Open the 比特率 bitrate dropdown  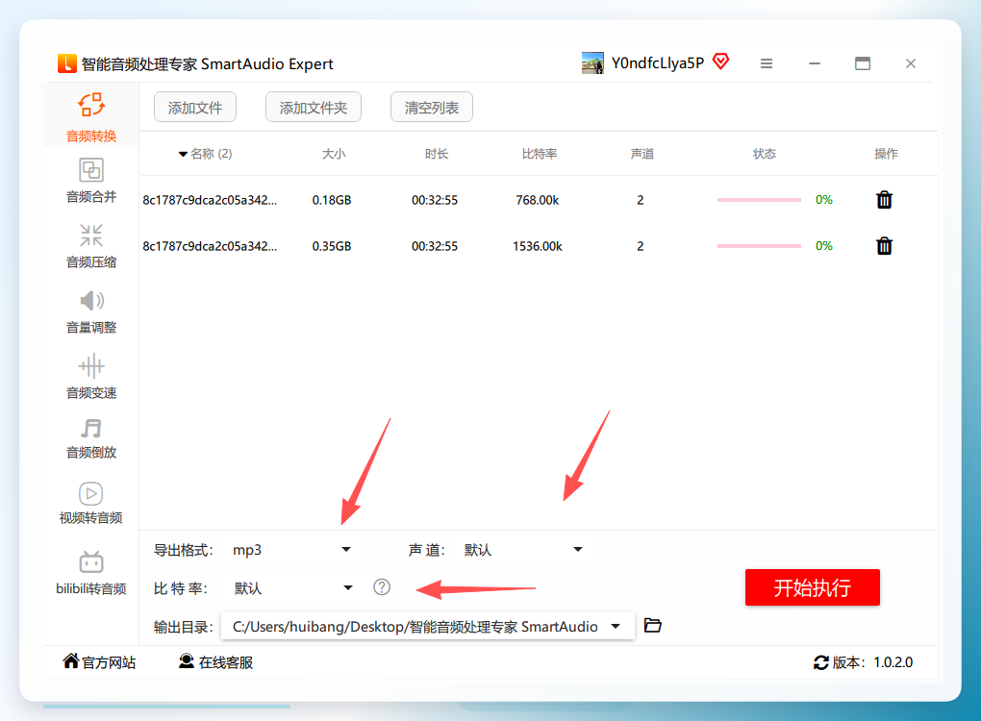[x=292, y=587]
